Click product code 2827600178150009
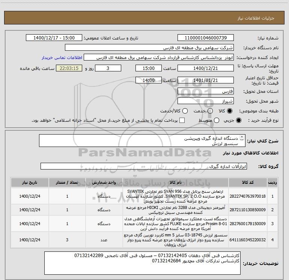The image size is (289, 280). click(248, 224)
